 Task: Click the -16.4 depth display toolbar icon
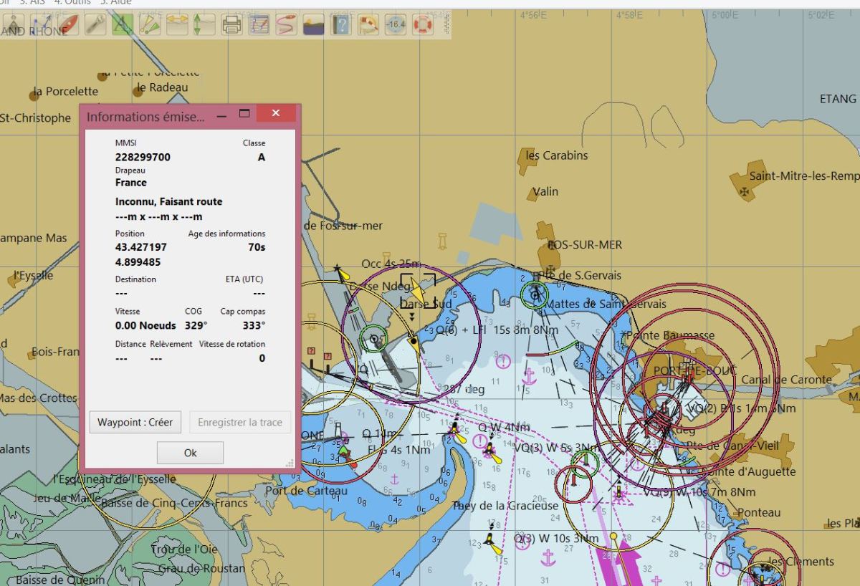(395, 25)
